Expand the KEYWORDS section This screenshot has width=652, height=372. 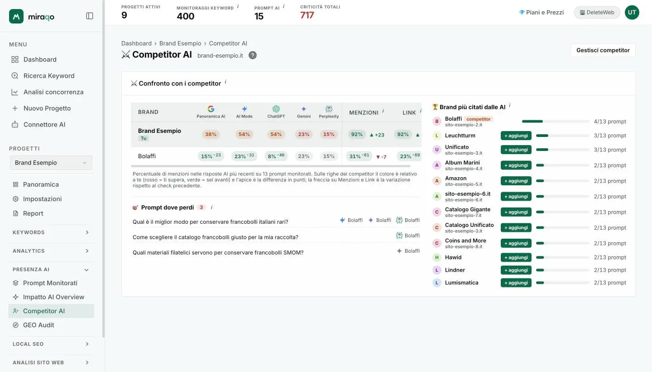click(51, 232)
